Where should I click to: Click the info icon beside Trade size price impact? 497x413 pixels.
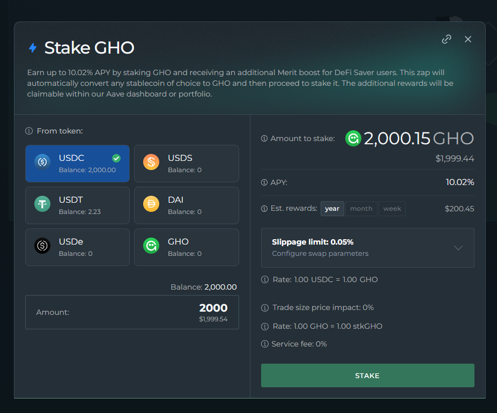coord(264,308)
